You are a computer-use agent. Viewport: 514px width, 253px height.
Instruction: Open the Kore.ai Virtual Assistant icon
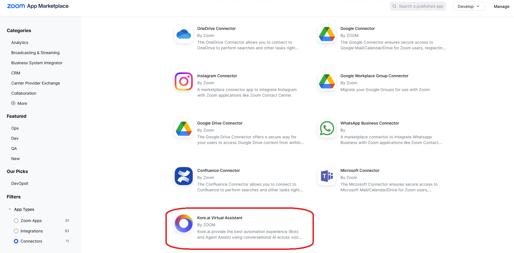pyautogui.click(x=184, y=223)
